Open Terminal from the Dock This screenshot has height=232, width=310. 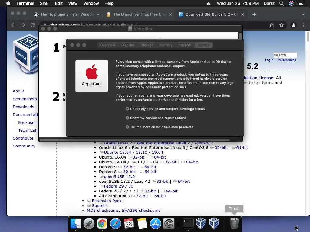[x=188, y=224]
